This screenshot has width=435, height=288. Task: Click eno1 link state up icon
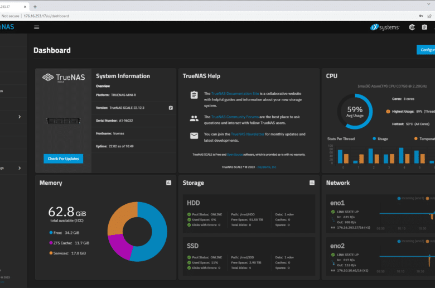tap(333, 212)
